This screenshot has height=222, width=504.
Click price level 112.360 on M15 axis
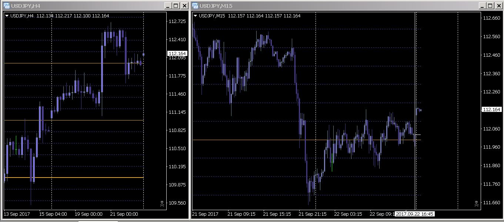pyautogui.click(x=491, y=73)
